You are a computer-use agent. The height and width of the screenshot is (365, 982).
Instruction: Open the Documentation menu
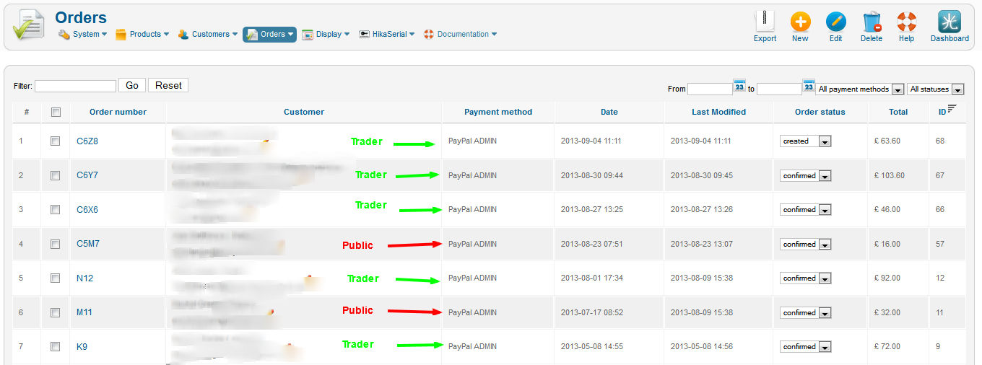(460, 34)
